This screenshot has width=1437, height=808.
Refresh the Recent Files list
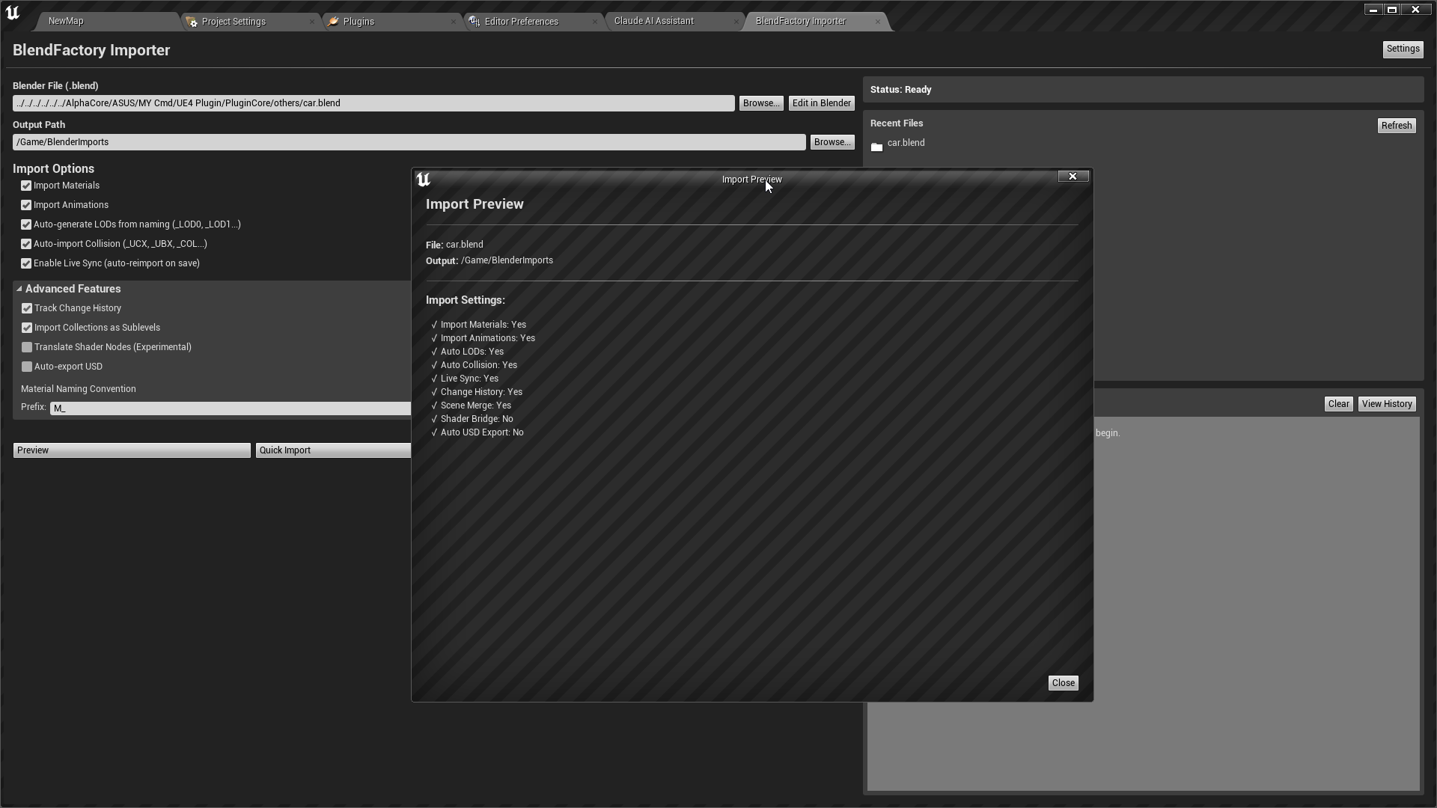(1397, 126)
